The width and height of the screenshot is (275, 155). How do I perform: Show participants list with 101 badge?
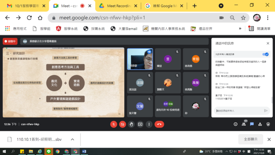click(x=244, y=124)
